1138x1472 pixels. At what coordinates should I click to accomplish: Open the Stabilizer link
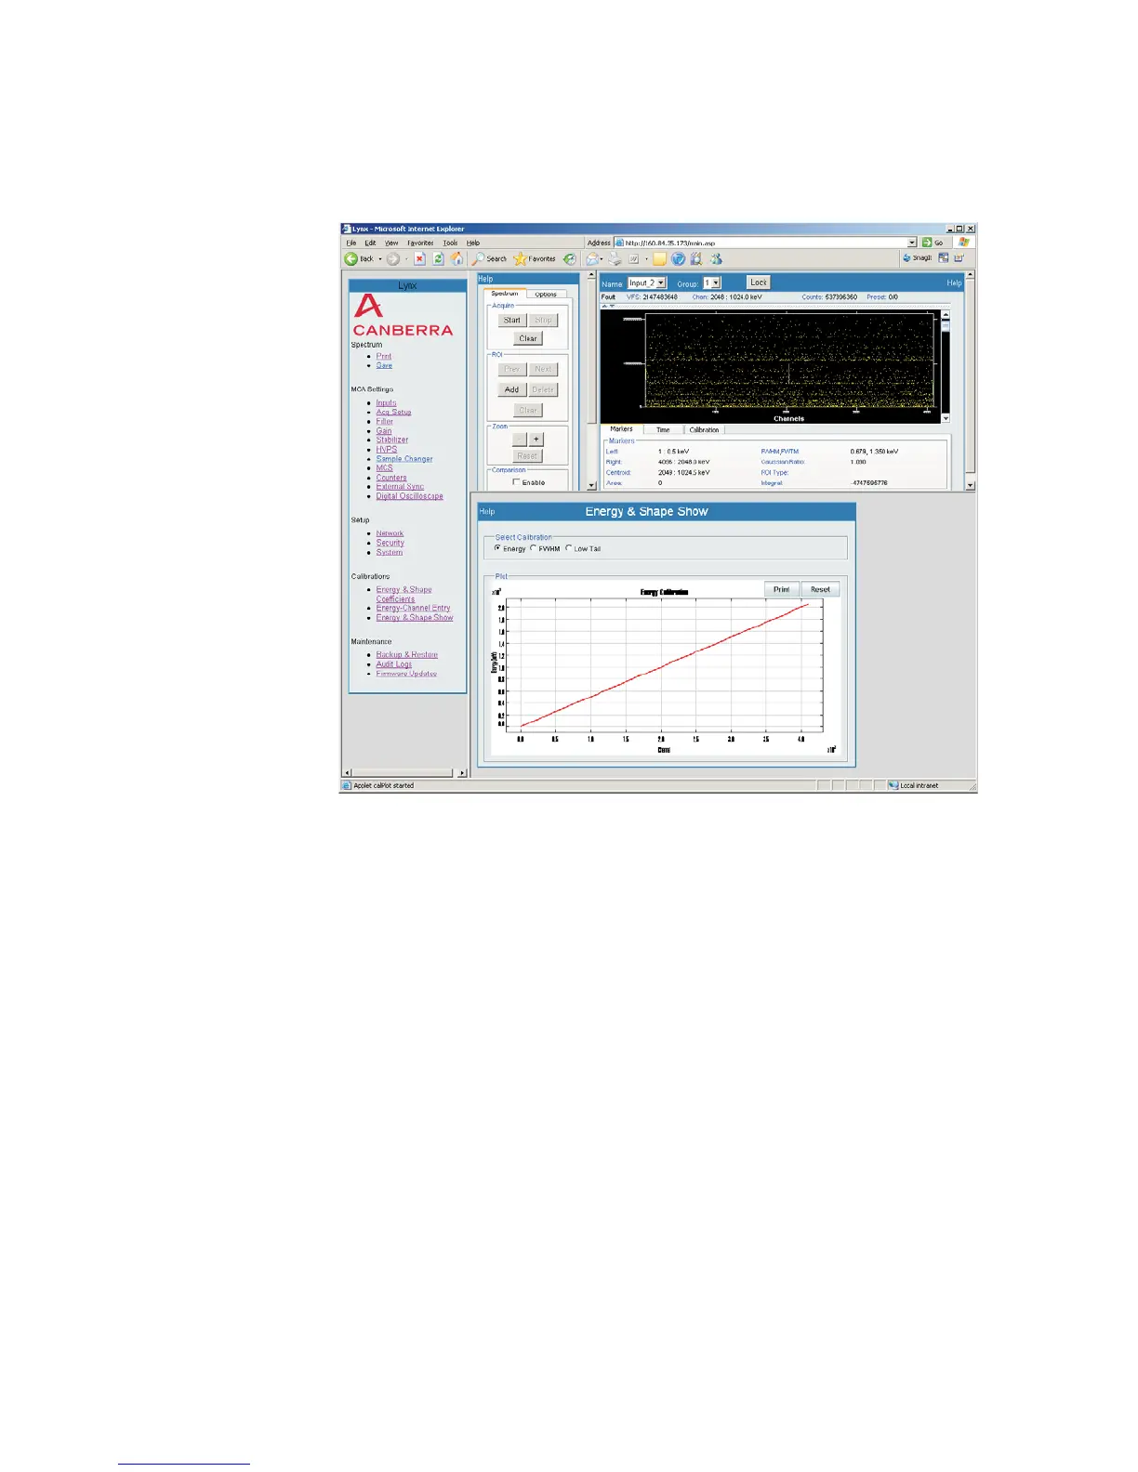click(x=392, y=440)
